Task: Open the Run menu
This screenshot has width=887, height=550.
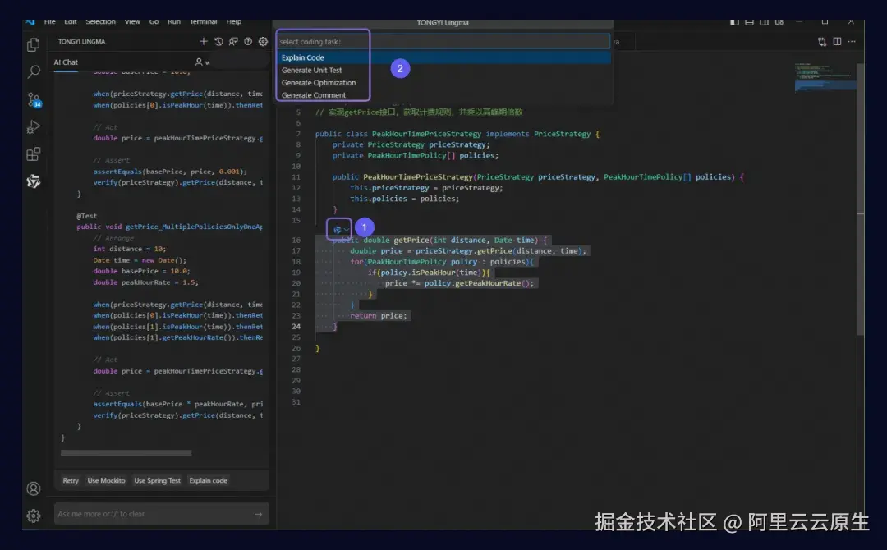Action: tap(174, 21)
